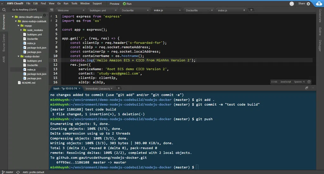Click the Cloud9 cloud logo icon
Viewport: 324px width, 174px height.
coord(319,3)
